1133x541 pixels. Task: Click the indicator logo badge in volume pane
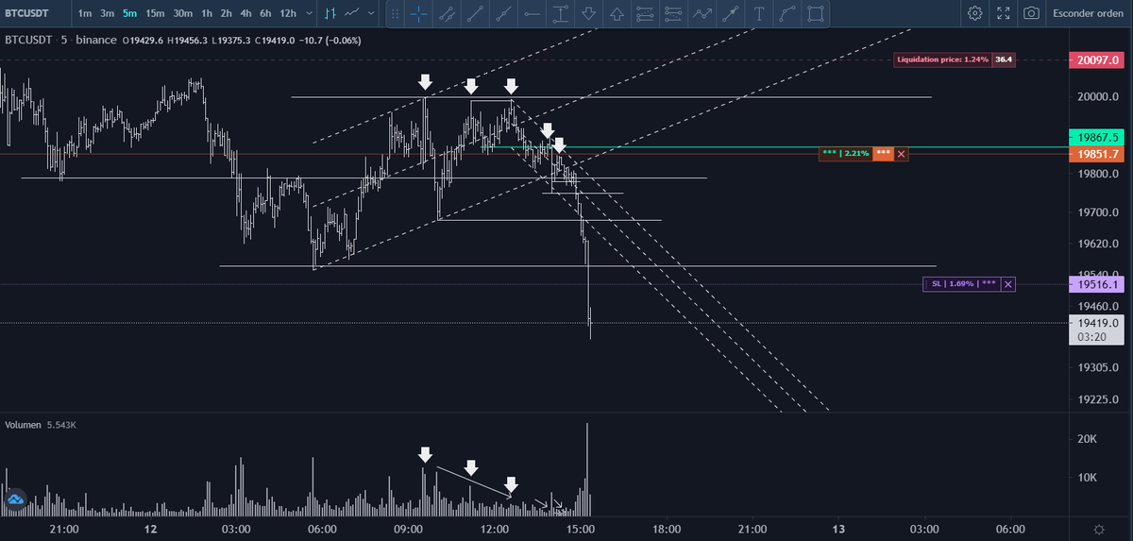click(14, 499)
